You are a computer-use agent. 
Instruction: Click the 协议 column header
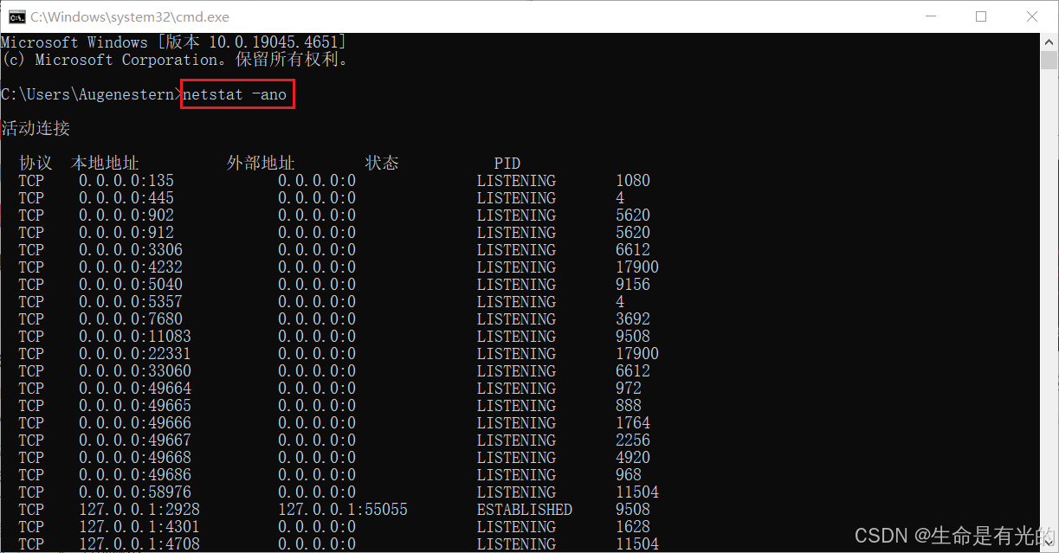[x=36, y=164]
